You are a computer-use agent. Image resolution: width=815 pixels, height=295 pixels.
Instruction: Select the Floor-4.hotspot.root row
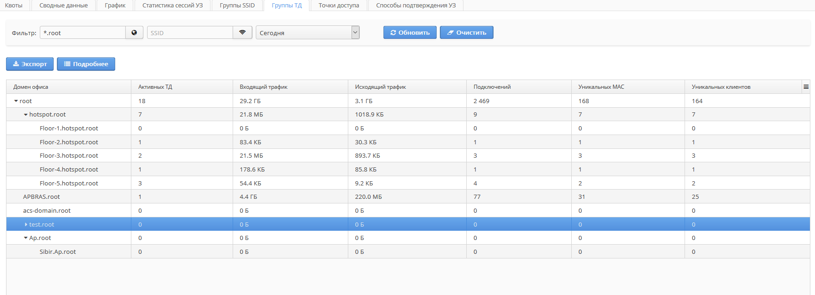408,169
